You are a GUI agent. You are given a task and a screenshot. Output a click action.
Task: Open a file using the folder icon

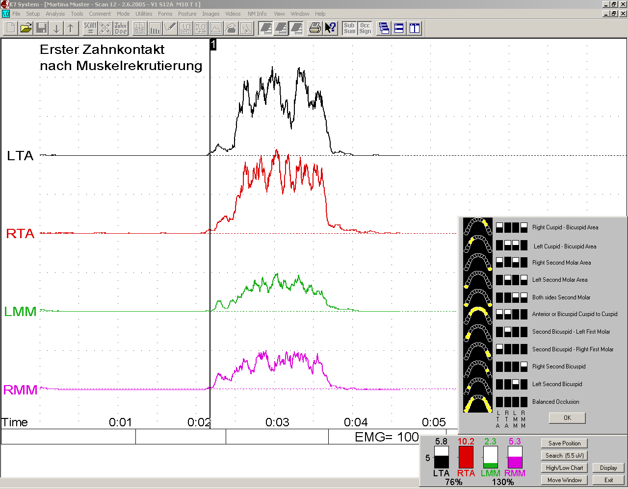click(x=26, y=28)
